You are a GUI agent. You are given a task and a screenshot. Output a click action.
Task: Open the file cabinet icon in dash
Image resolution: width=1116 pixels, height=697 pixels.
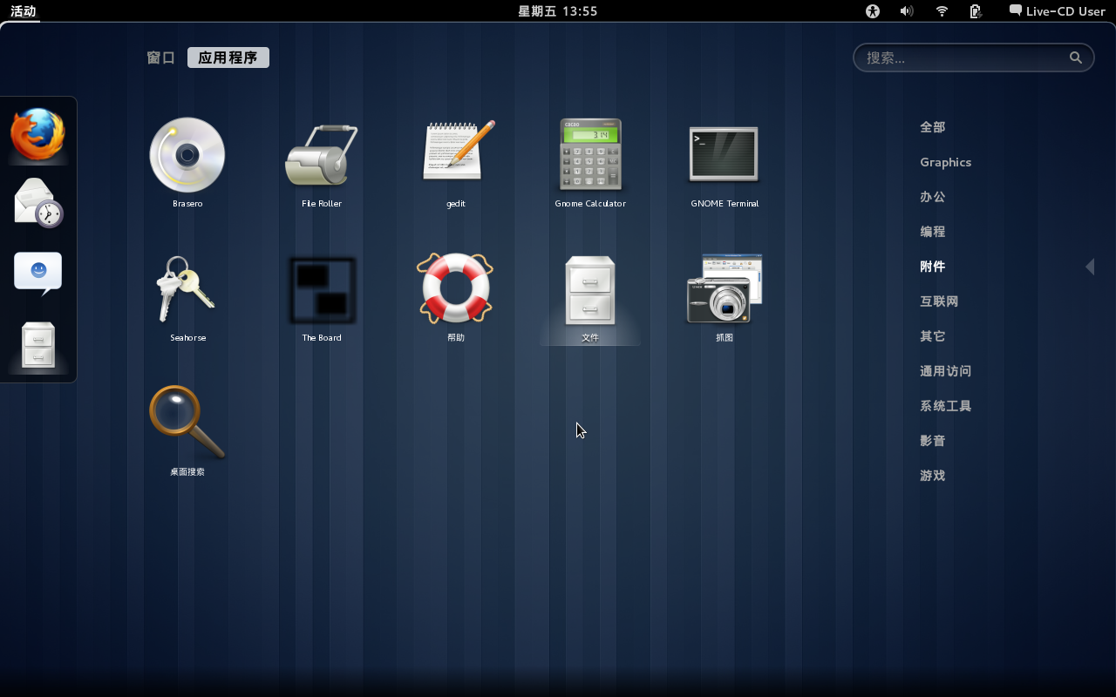pyautogui.click(x=38, y=345)
